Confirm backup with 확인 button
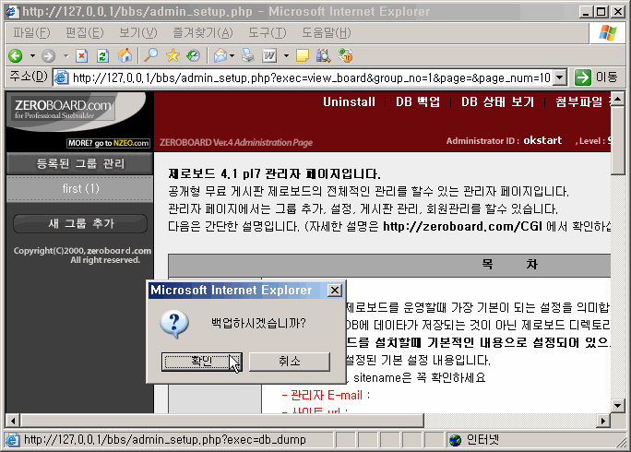 pyautogui.click(x=202, y=362)
